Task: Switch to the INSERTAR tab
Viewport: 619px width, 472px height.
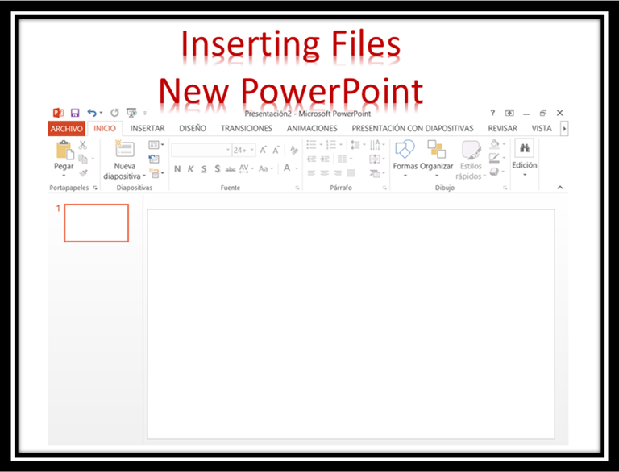Action: [x=147, y=129]
